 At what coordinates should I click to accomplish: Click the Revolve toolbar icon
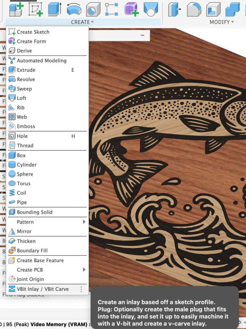tap(74, 9)
